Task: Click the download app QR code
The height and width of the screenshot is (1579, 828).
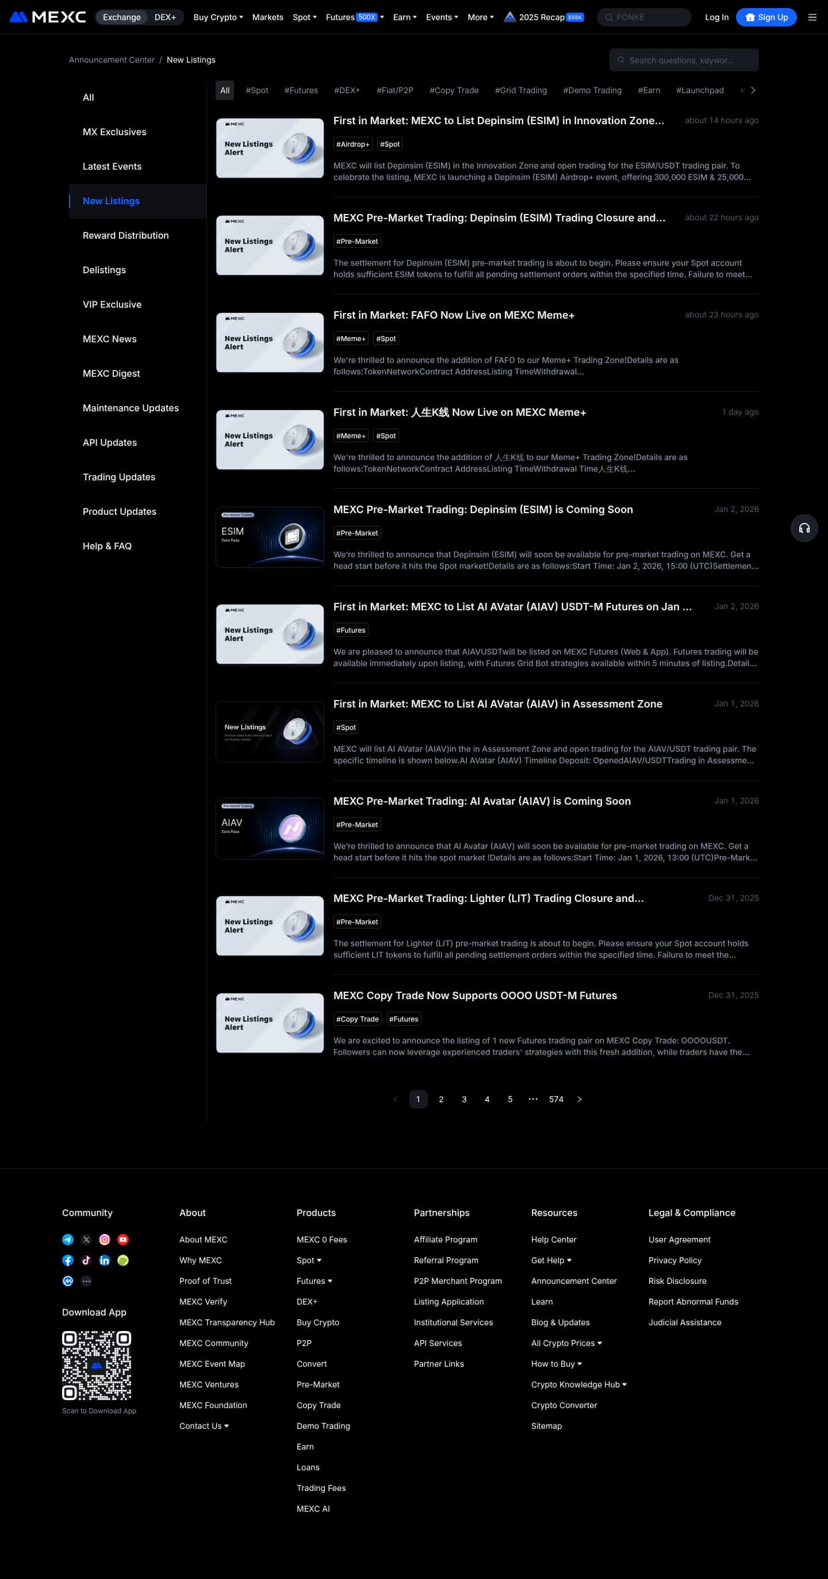Action: pyautogui.click(x=97, y=1365)
